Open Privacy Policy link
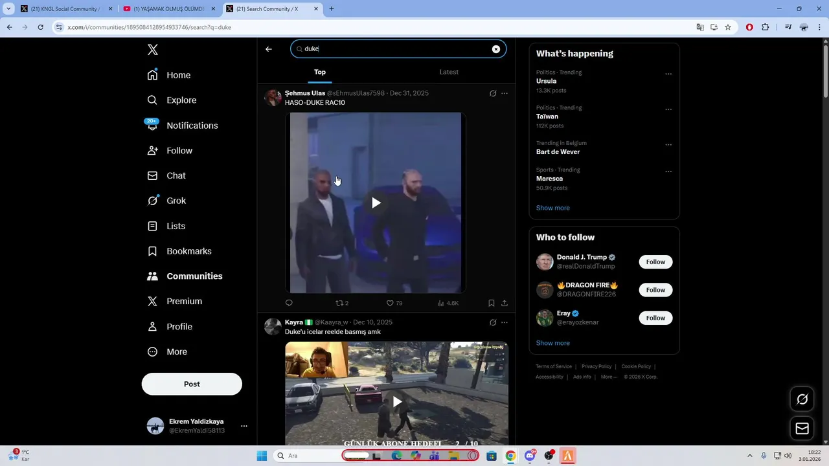This screenshot has width=829, height=466. 596,367
